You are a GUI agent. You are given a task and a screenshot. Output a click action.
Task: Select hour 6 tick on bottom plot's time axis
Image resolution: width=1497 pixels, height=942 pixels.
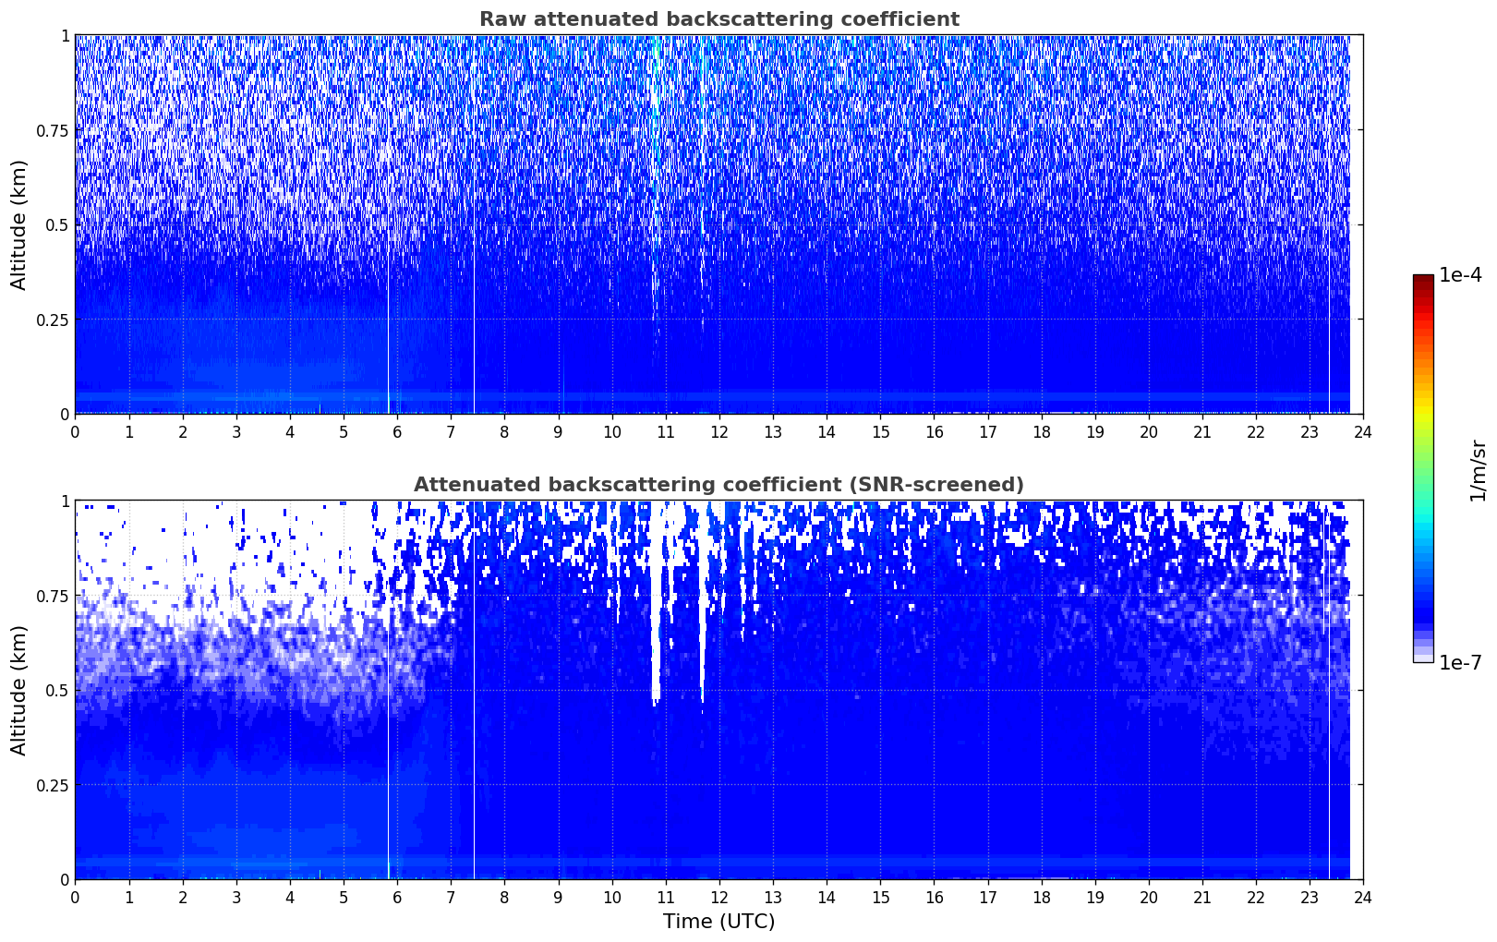pyautogui.click(x=397, y=897)
